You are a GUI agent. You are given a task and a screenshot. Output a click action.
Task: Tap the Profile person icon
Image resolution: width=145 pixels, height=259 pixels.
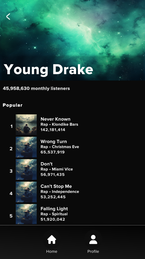point(93,240)
